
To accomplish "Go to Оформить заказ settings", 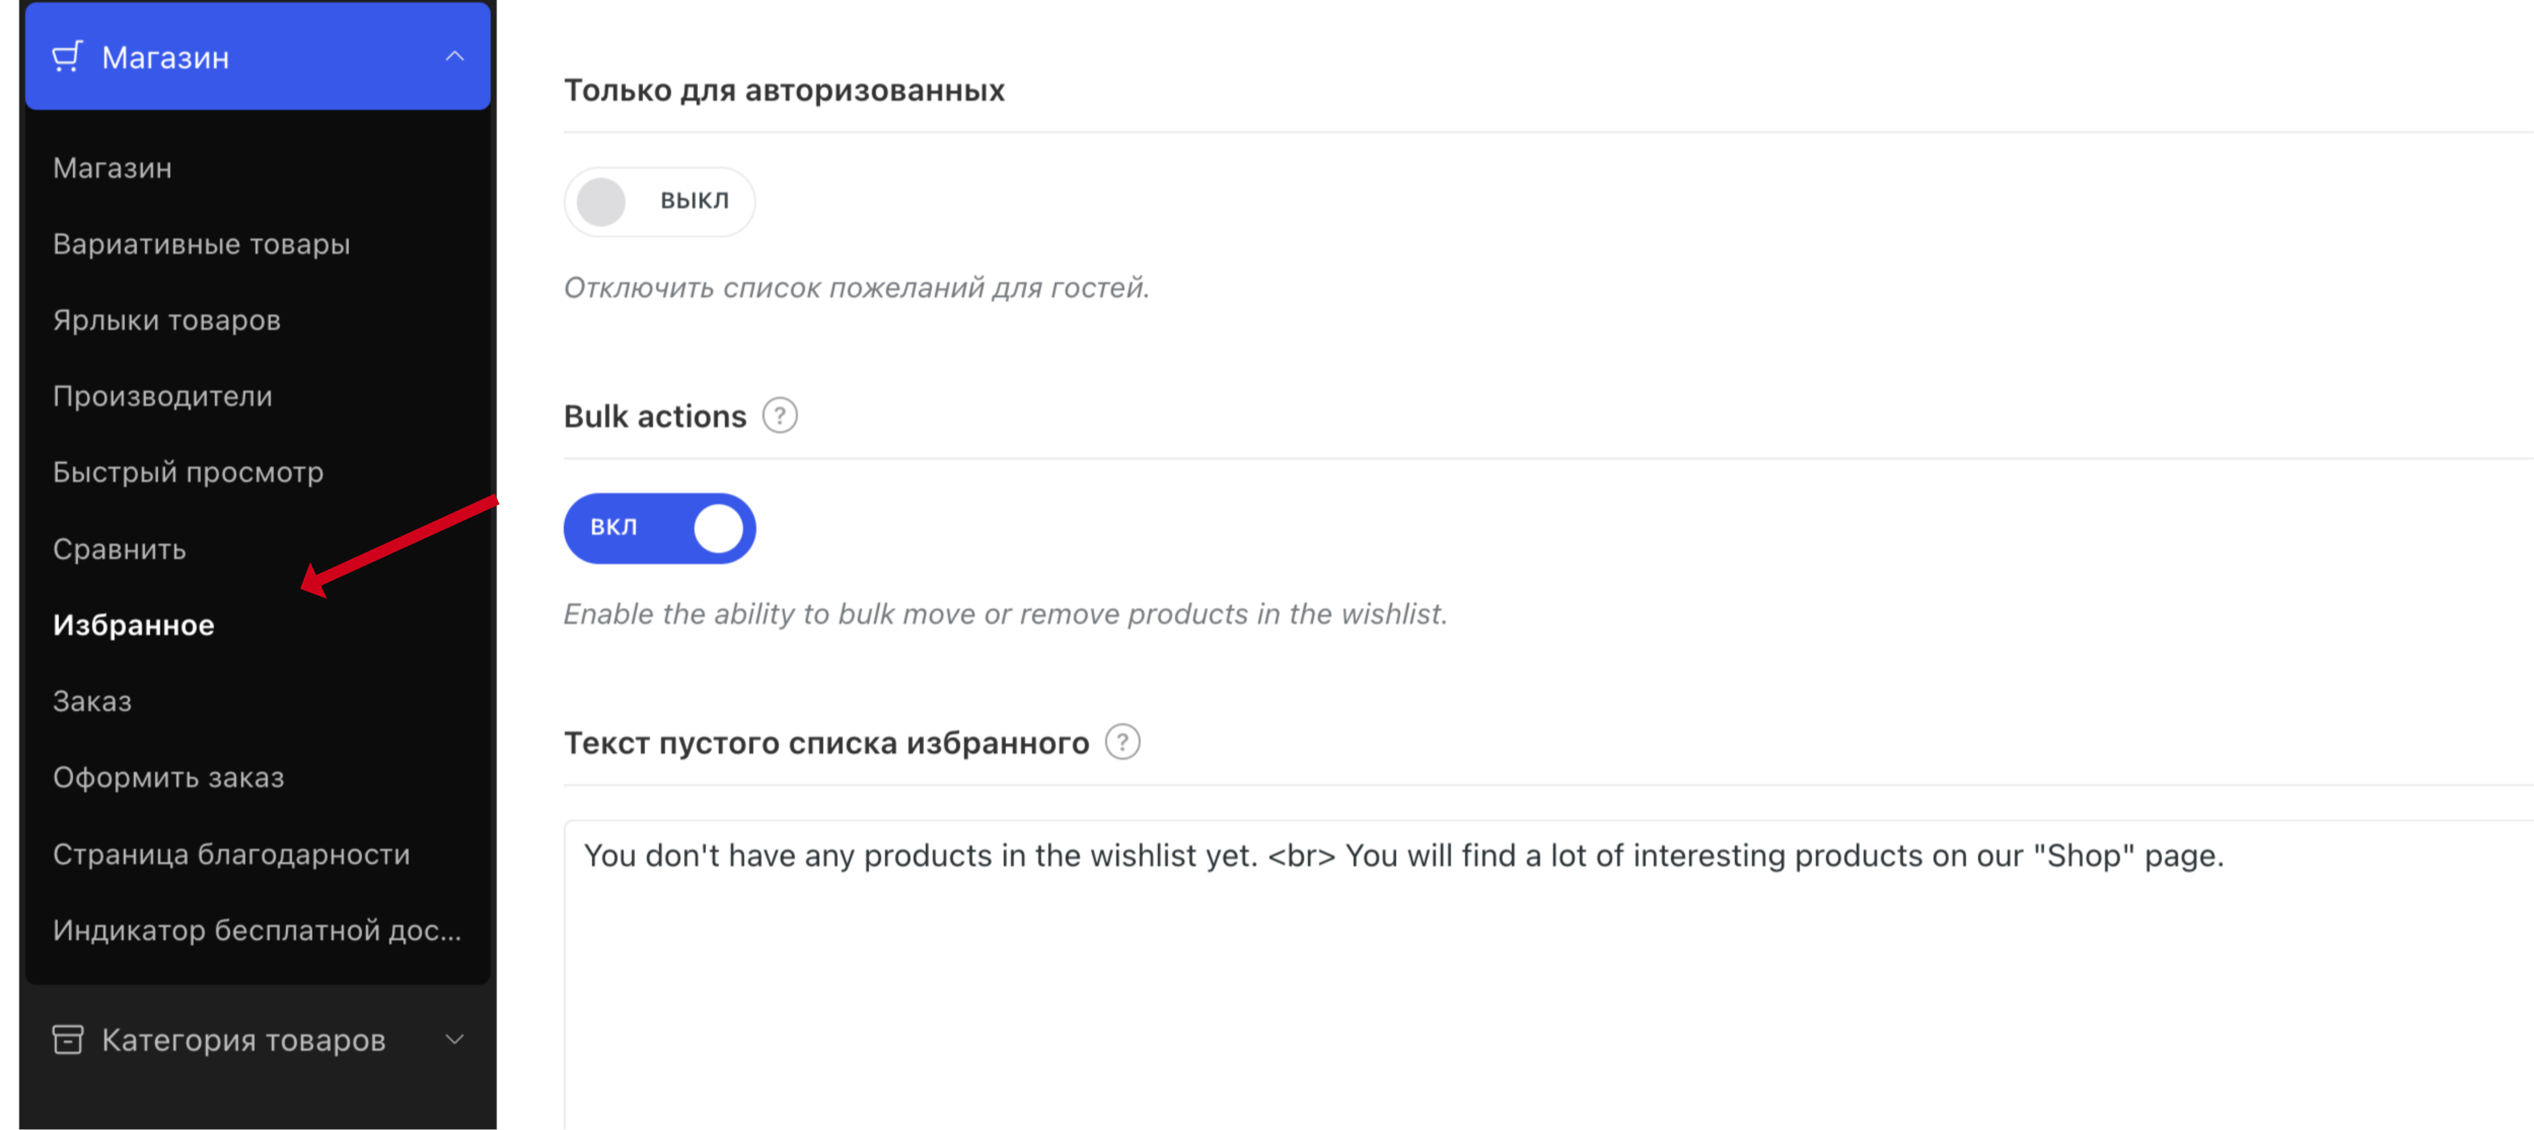I will pos(168,778).
